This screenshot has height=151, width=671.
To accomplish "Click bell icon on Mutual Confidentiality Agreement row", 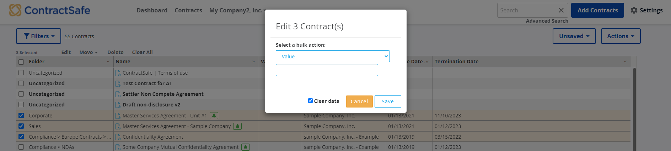I will pos(246,147).
